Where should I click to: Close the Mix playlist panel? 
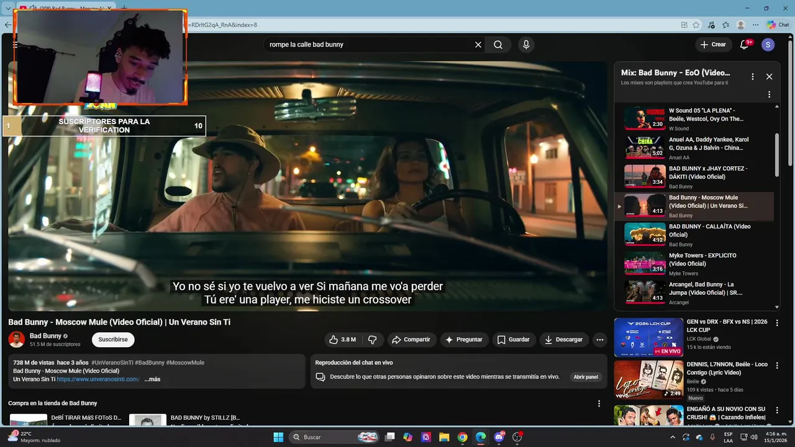[769, 76]
